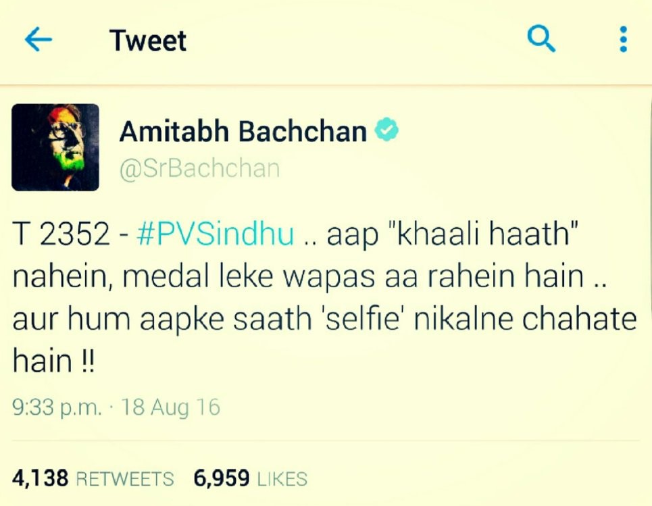This screenshot has height=506, width=652.
Task: Open Amitabh Bachchan's profile picture
Action: point(55,147)
